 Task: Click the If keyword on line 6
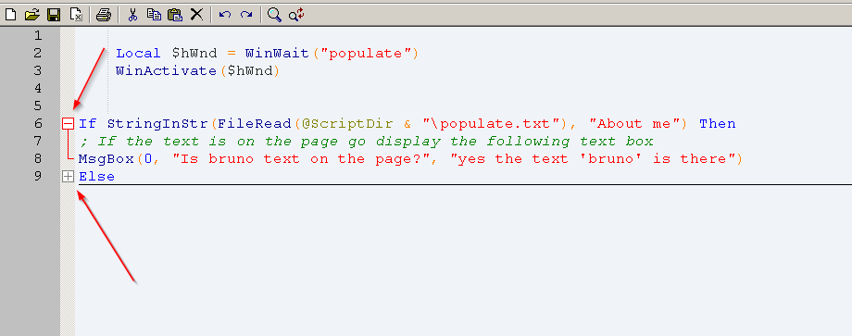(87, 124)
